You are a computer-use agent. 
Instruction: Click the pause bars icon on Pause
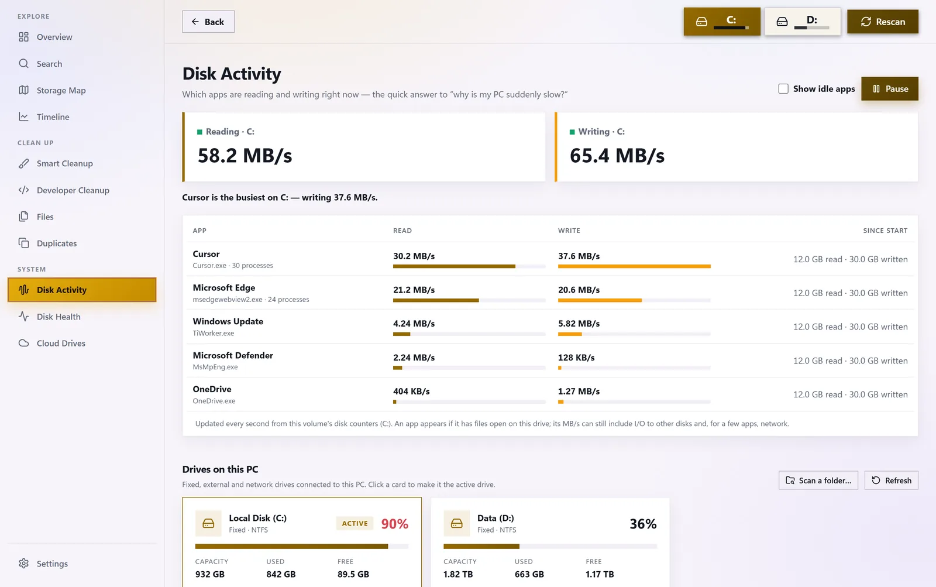(876, 89)
